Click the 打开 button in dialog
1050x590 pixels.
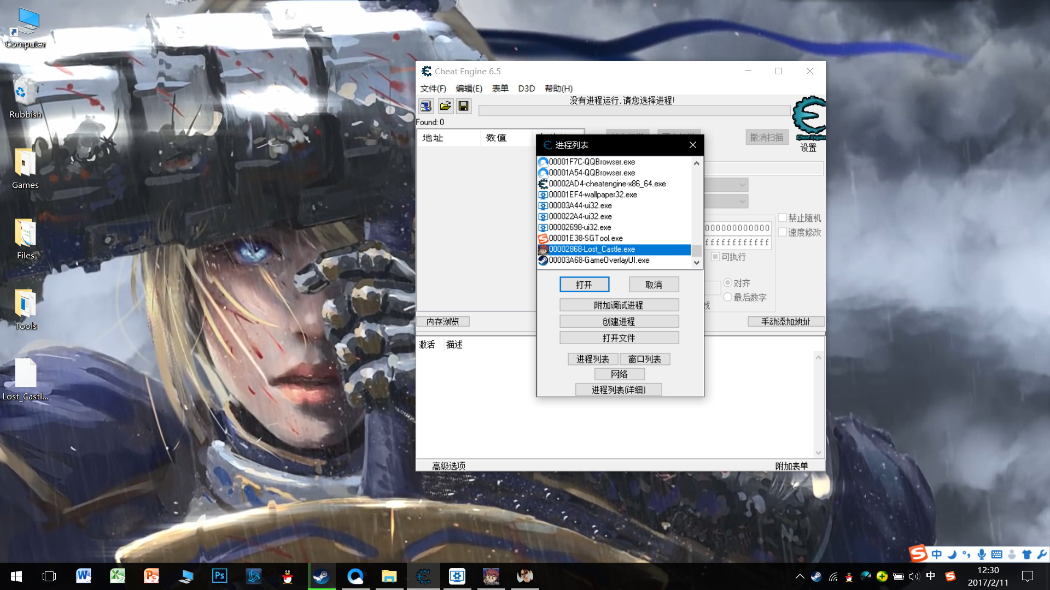584,285
